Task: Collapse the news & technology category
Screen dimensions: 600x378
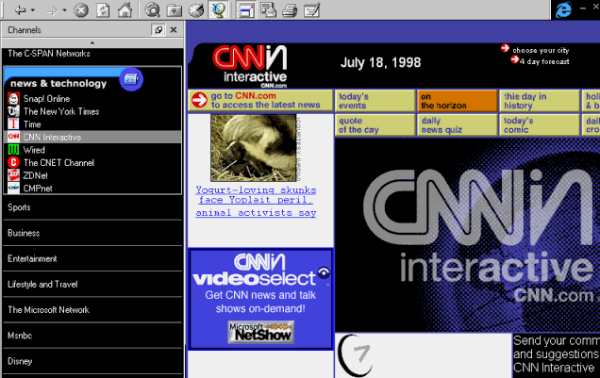Action: click(58, 83)
